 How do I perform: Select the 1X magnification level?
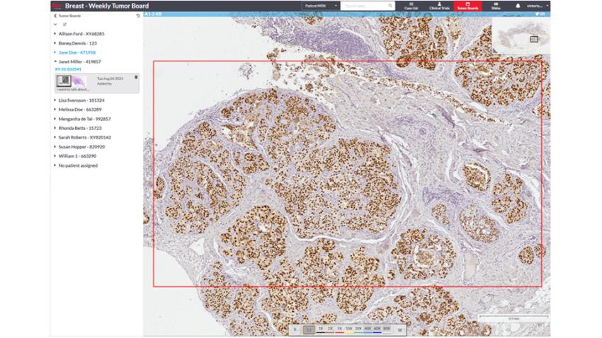(321, 329)
